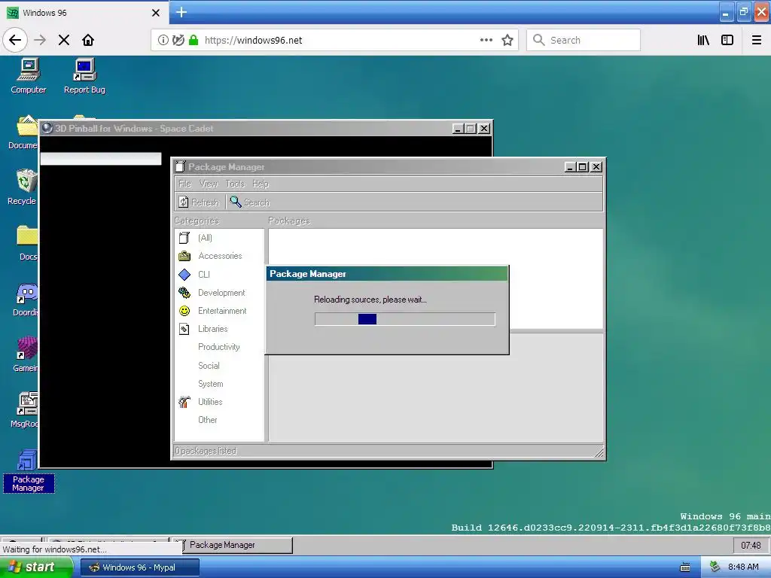Click the keyboard icon in system tray
This screenshot has height=578, width=771.
click(x=685, y=567)
